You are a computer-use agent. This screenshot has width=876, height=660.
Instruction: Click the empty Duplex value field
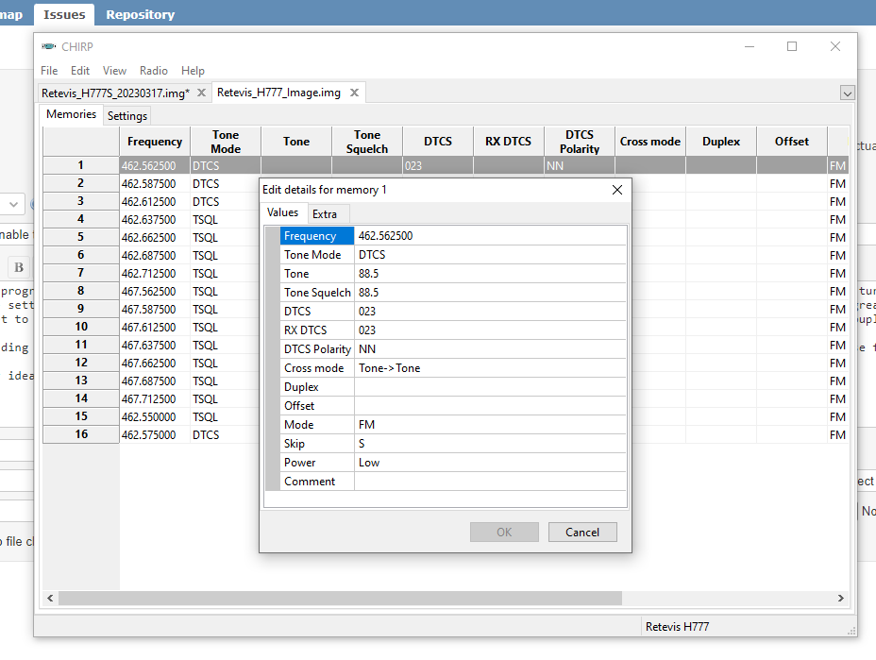tap(490, 387)
